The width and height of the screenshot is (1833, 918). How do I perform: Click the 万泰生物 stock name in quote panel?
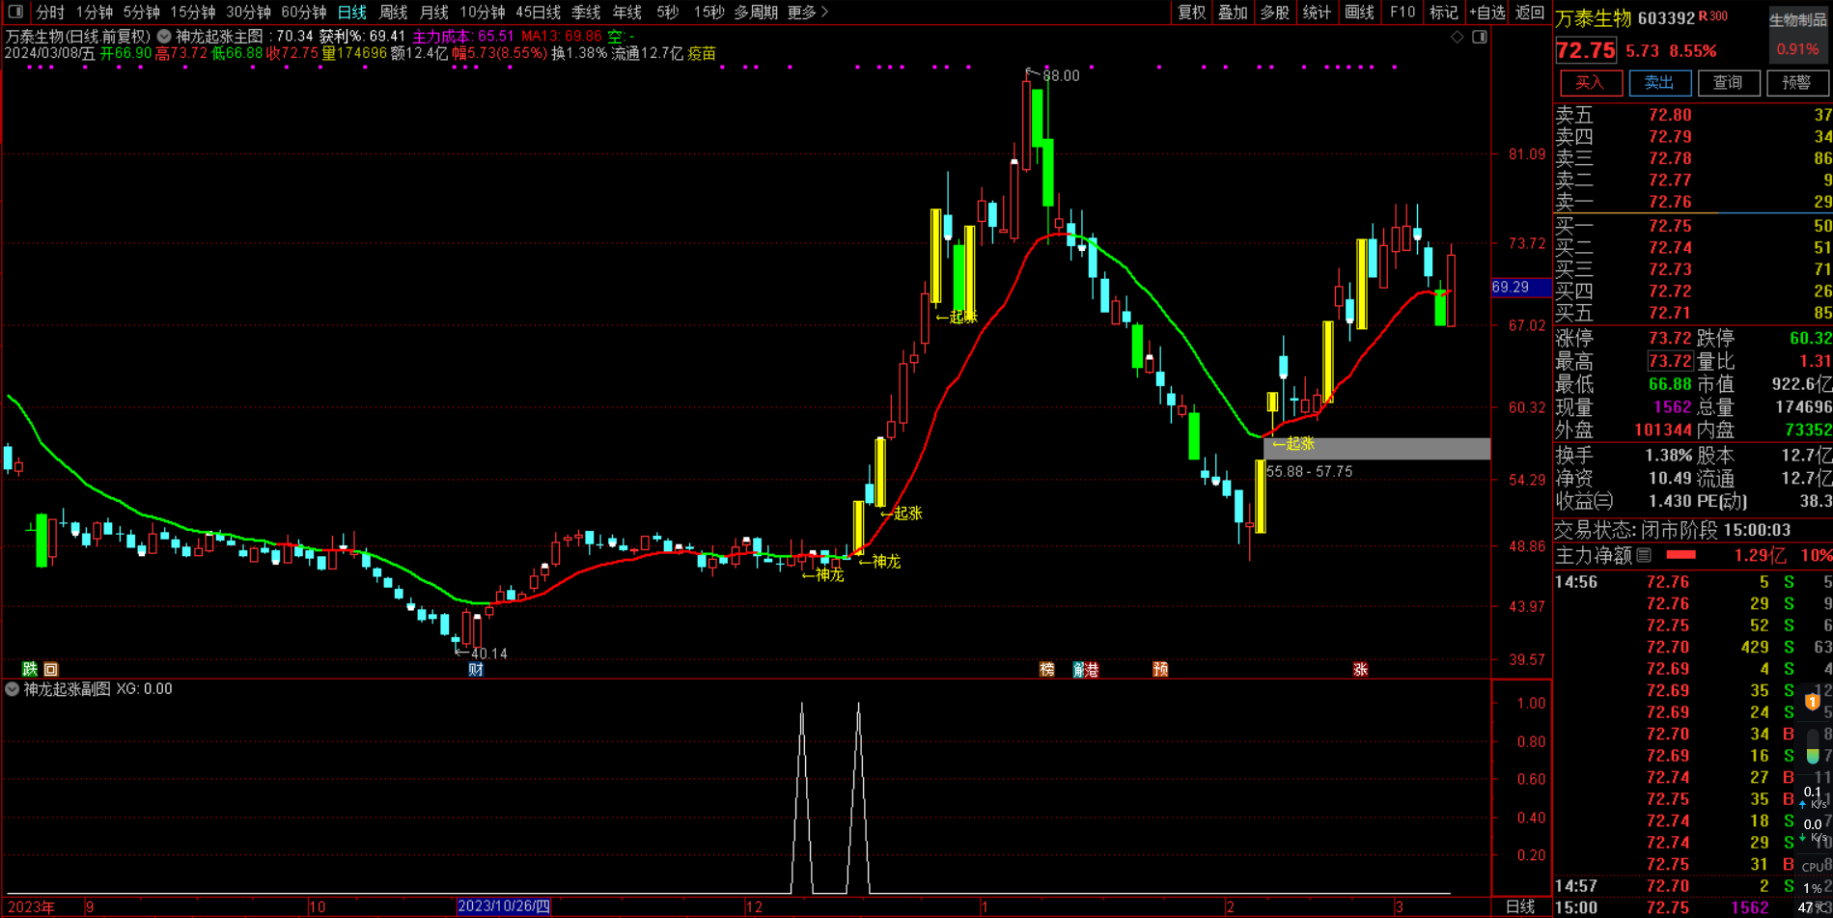(1594, 17)
